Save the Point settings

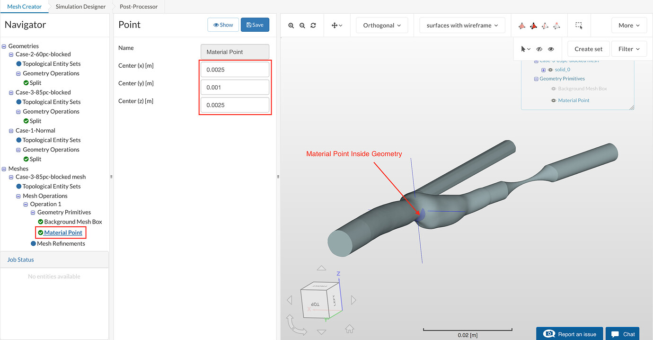point(255,25)
